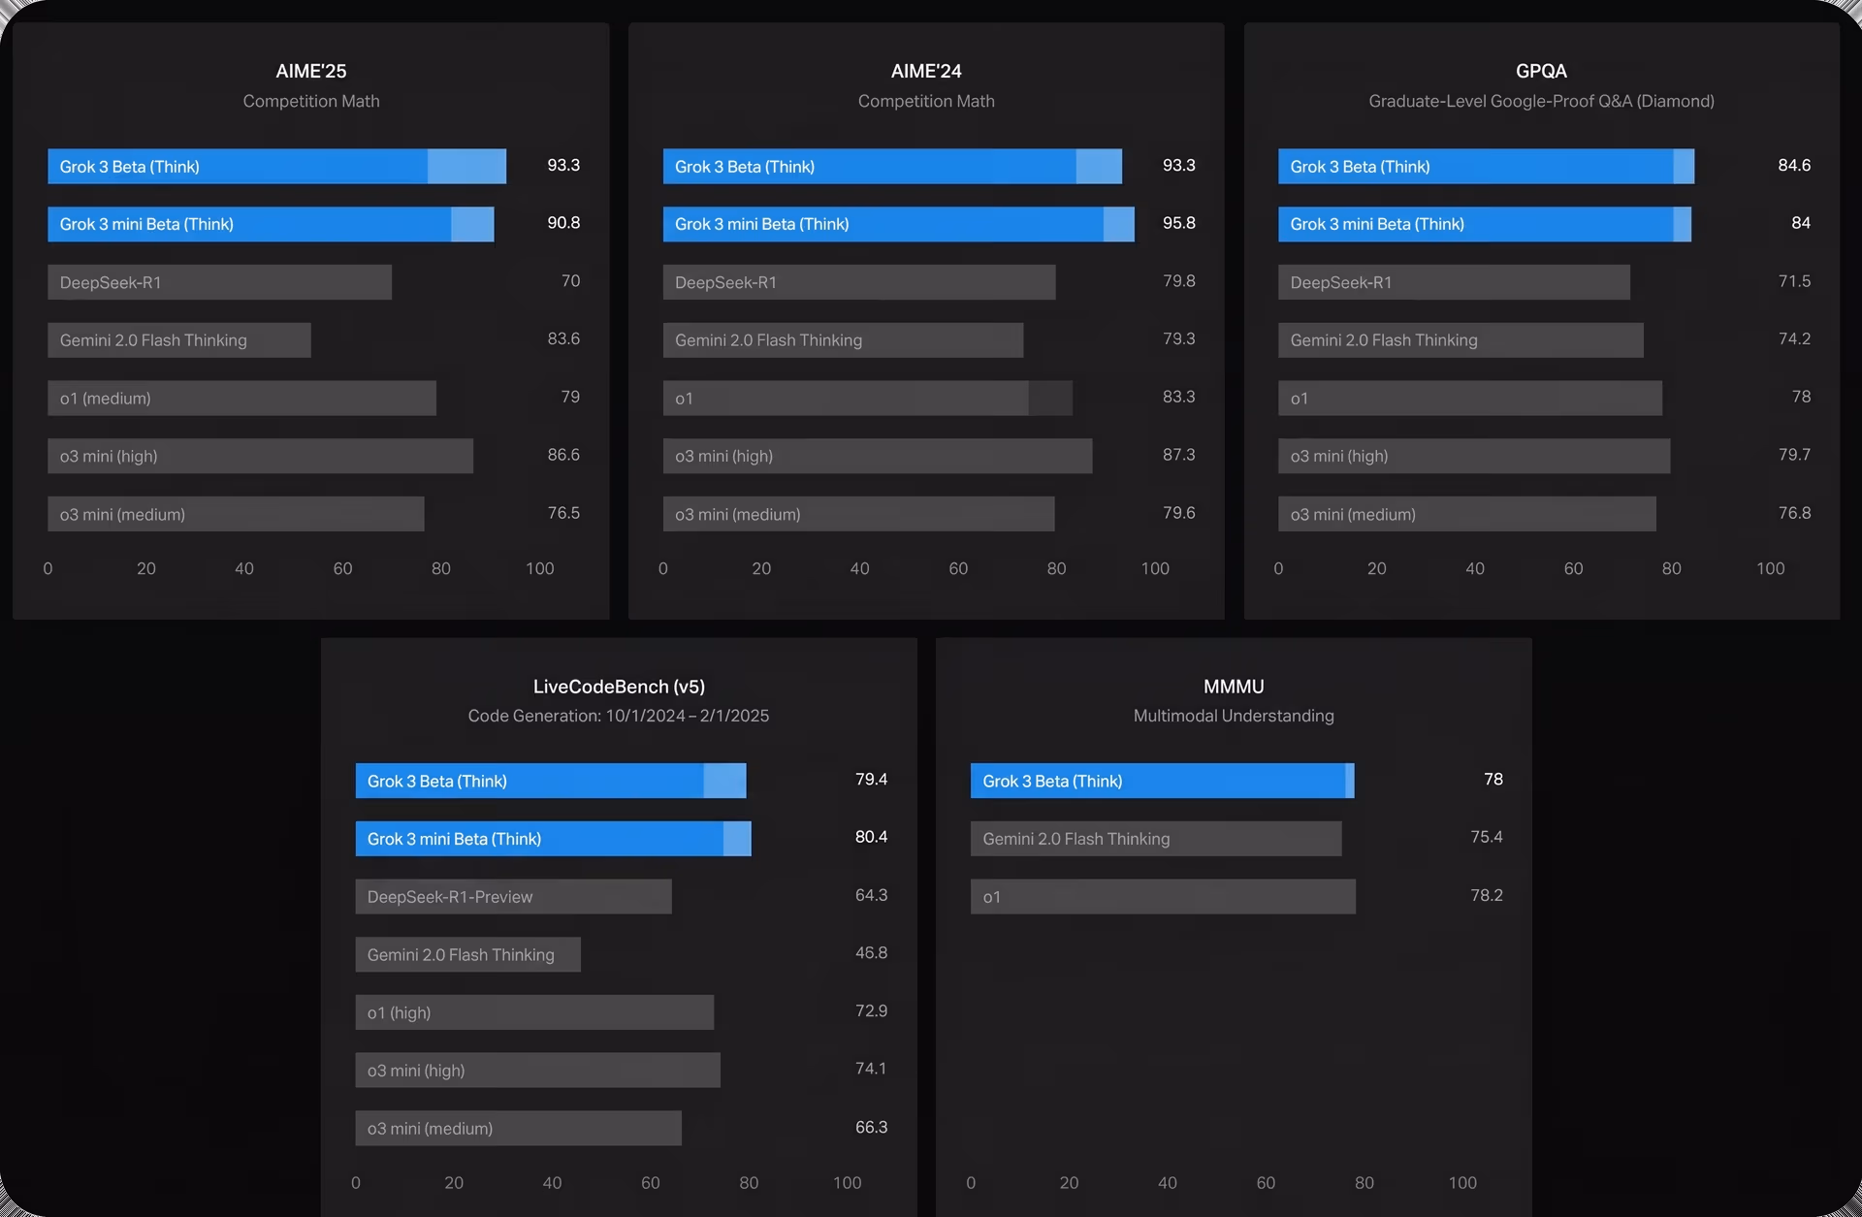The width and height of the screenshot is (1862, 1217).
Task: Click the o1 (medium) bar in AIME'25
Action: pyautogui.click(x=241, y=398)
